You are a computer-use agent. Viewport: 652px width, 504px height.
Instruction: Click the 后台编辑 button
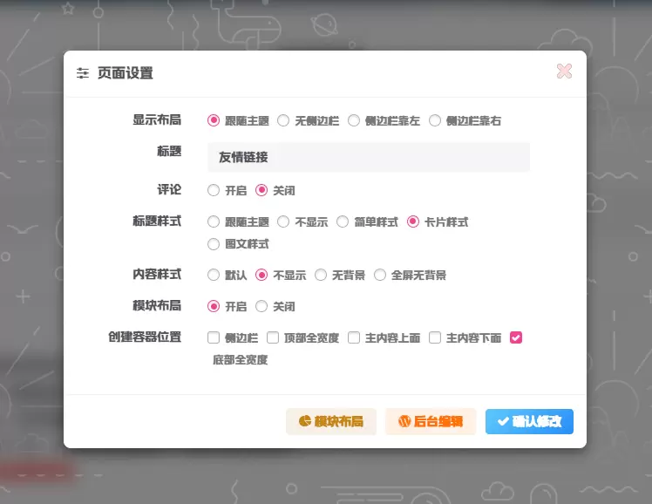click(x=431, y=421)
